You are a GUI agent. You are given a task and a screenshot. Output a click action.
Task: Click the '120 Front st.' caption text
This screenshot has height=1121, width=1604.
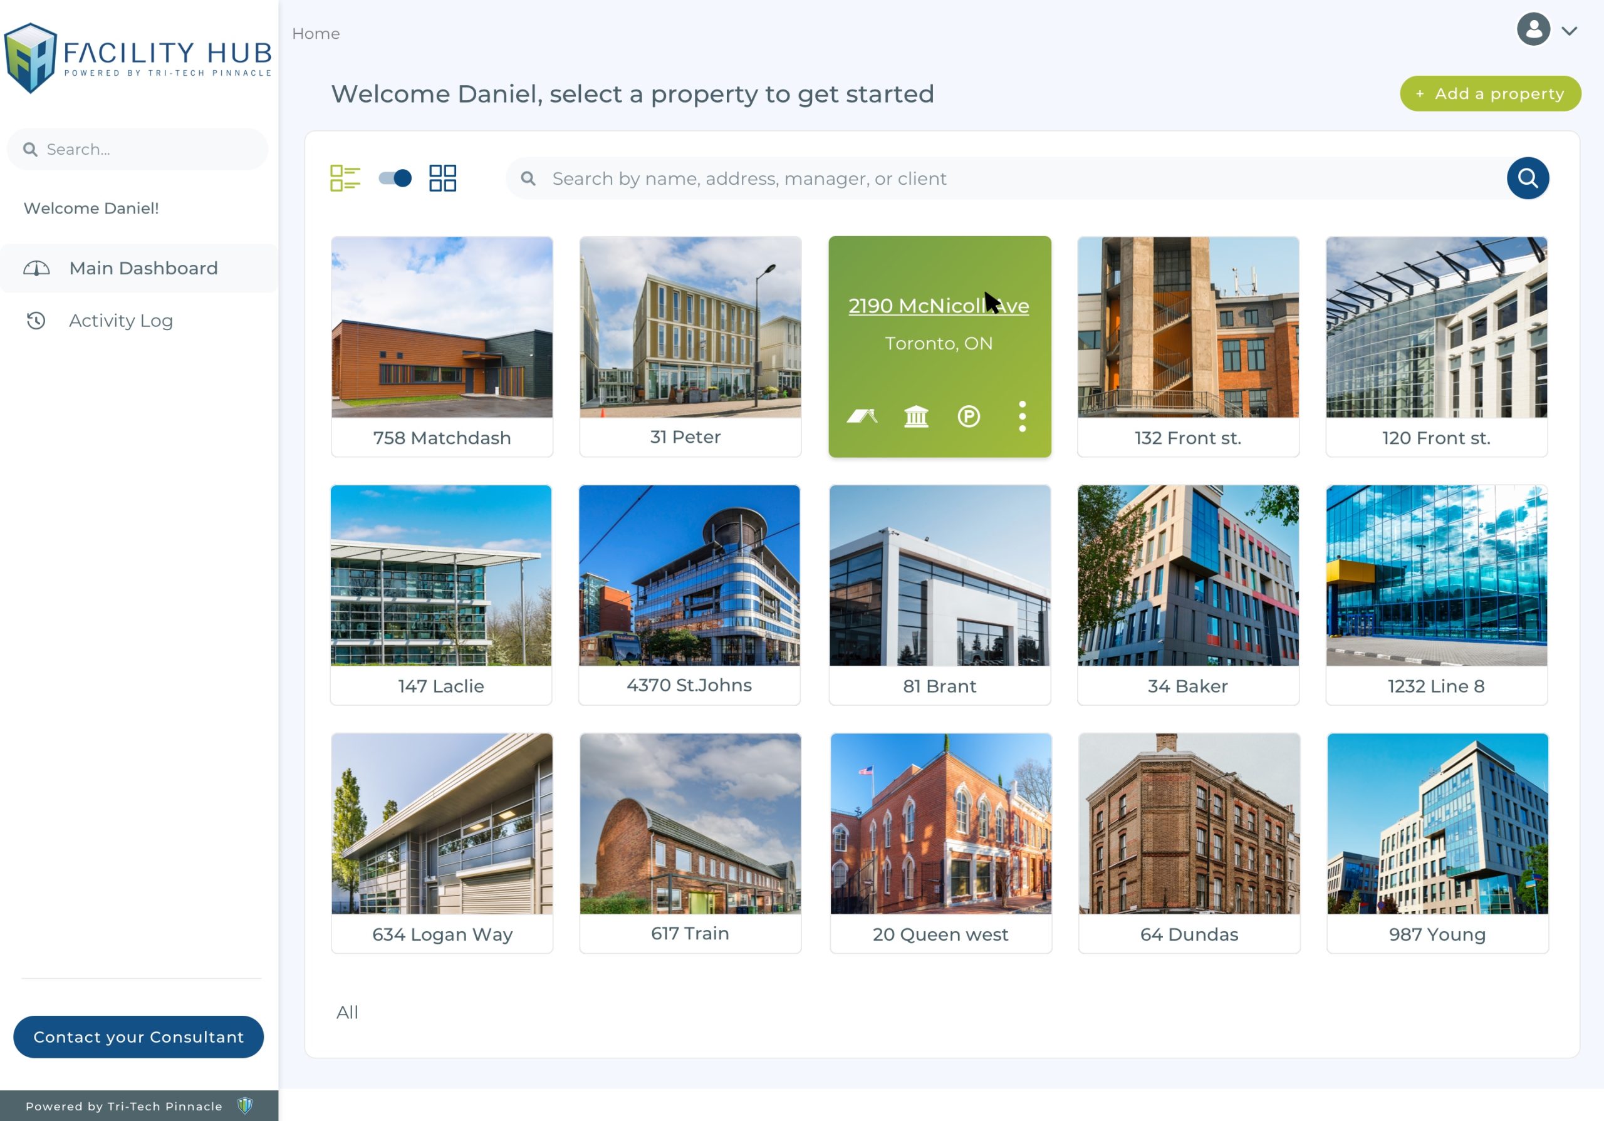coord(1436,438)
